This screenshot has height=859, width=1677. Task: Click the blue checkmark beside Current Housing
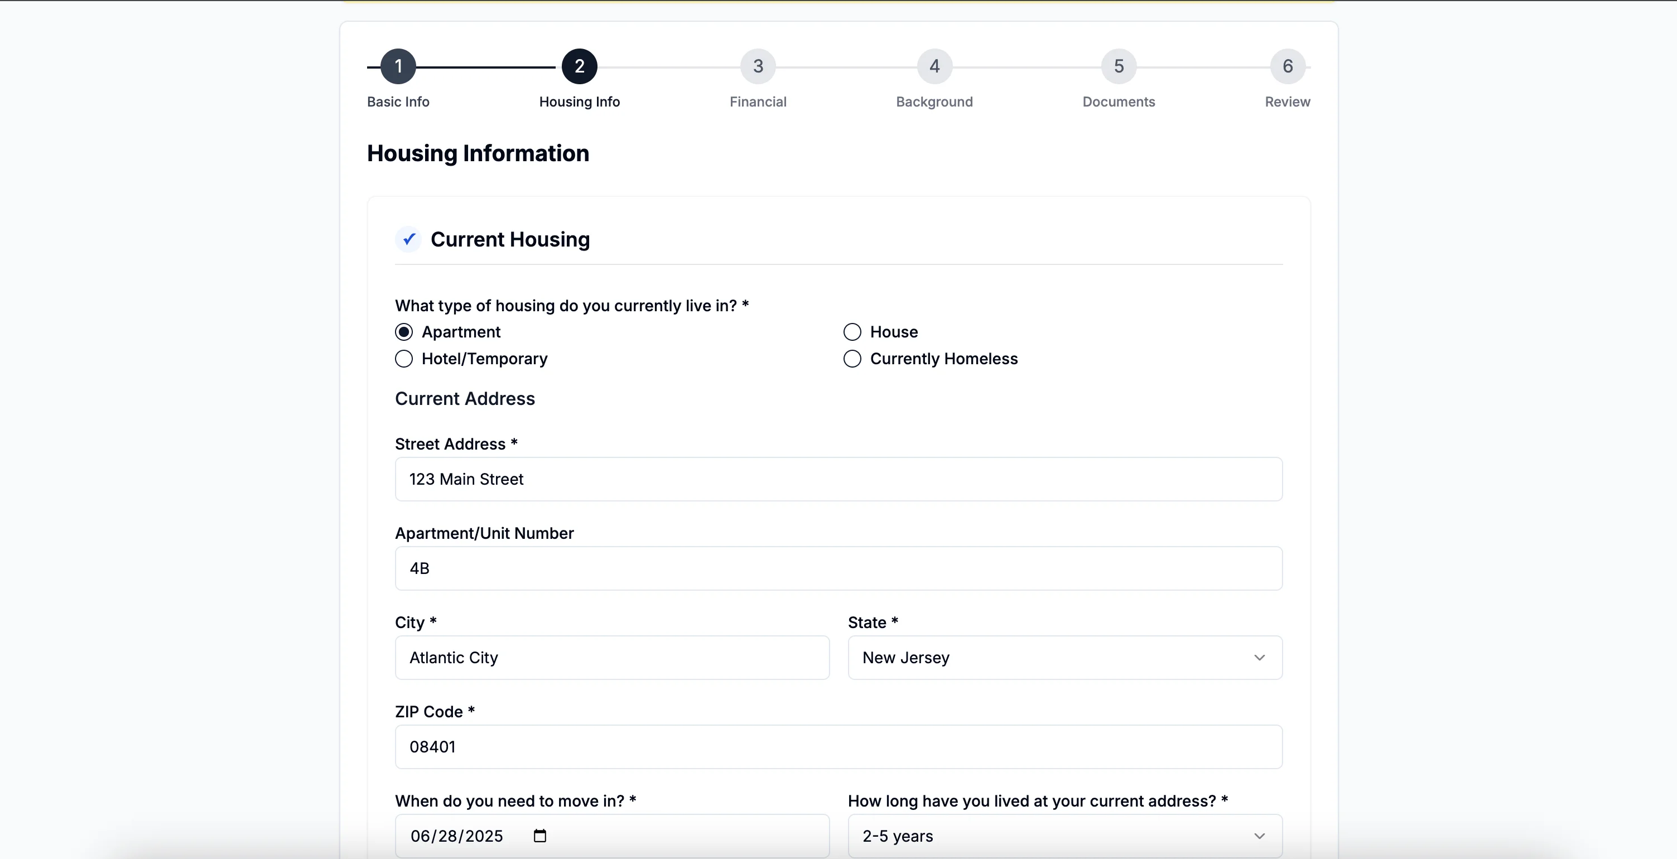click(409, 239)
